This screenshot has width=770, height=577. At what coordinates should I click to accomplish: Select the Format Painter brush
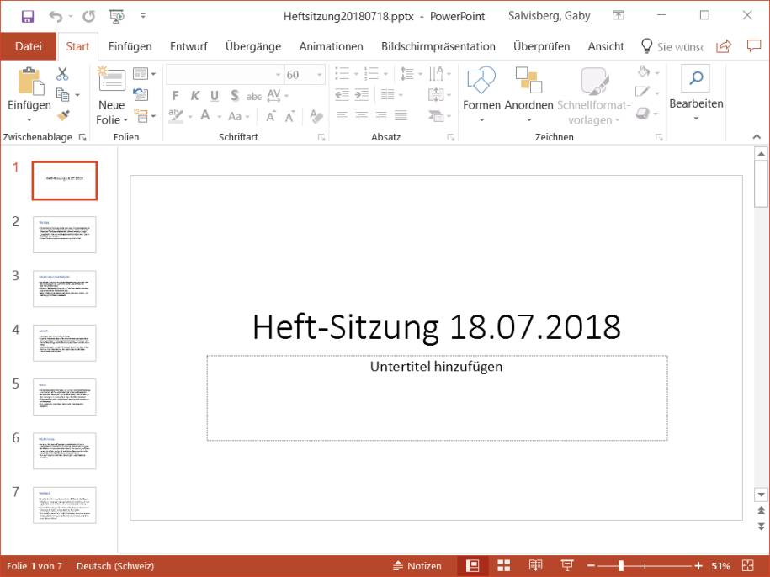pos(63,115)
